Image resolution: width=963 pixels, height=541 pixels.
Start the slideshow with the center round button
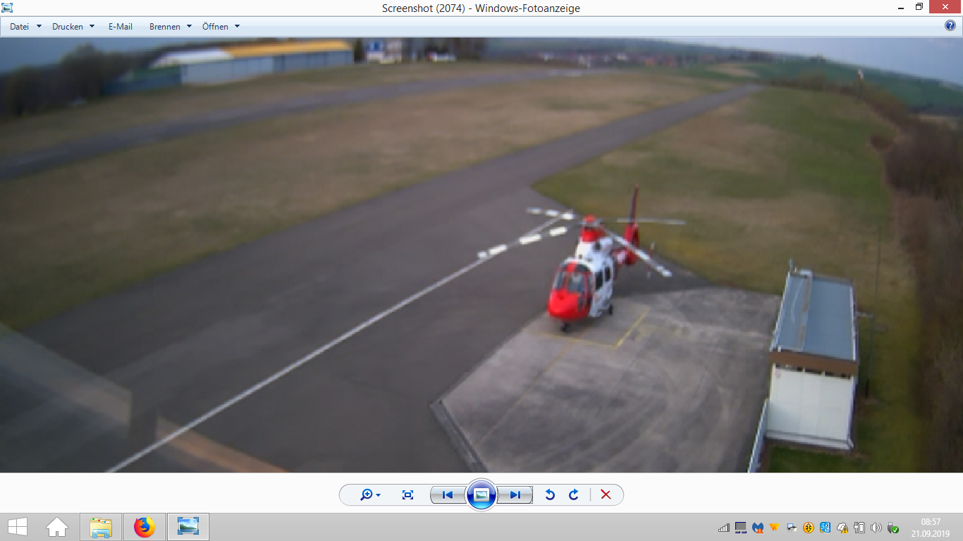point(481,495)
